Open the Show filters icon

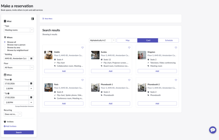coord(43,19)
